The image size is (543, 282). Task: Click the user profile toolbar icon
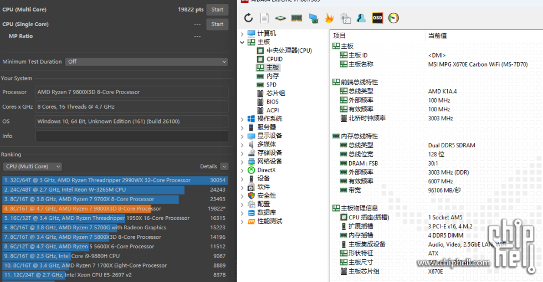pos(361,18)
